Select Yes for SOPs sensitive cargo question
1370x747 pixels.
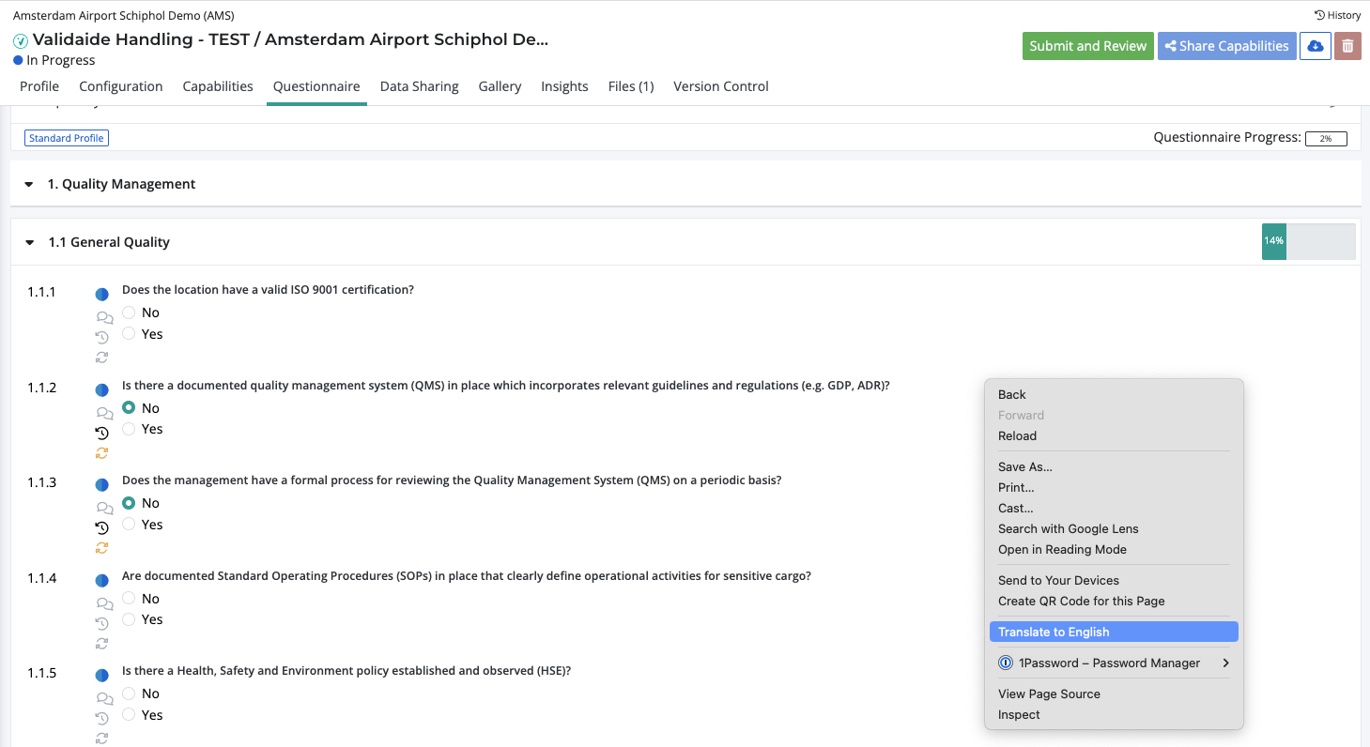coord(129,619)
